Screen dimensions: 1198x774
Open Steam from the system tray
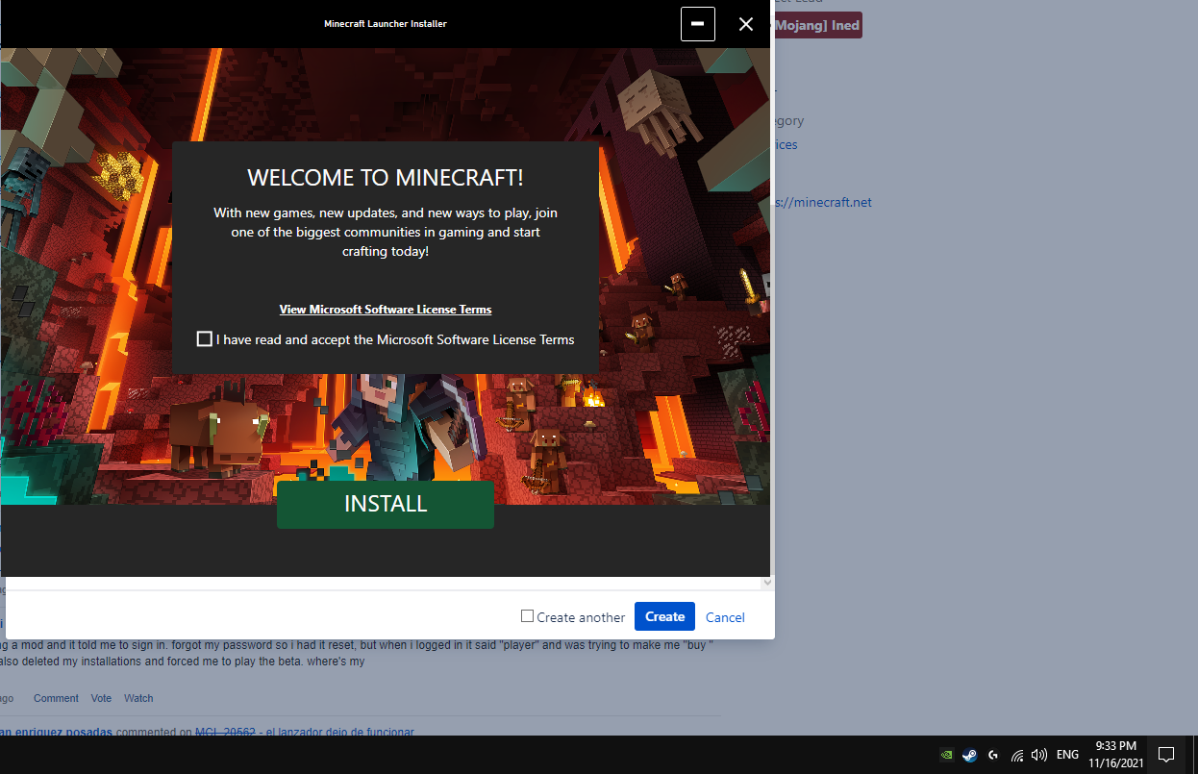pyautogui.click(x=969, y=755)
